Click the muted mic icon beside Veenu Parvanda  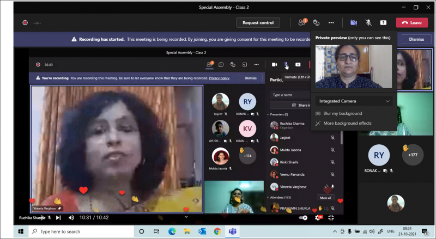click(x=332, y=175)
